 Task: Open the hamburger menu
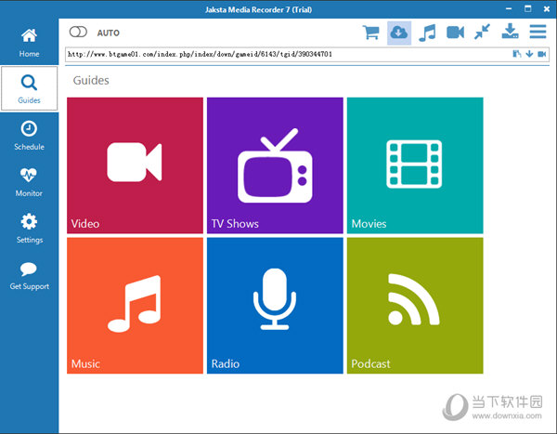coord(538,32)
